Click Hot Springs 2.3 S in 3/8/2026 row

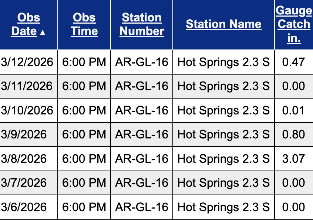point(223,159)
